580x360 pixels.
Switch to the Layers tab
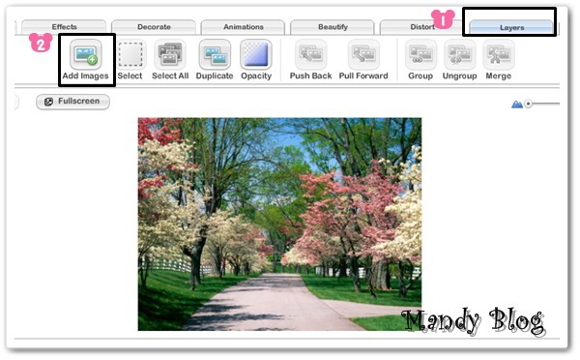coord(511,27)
